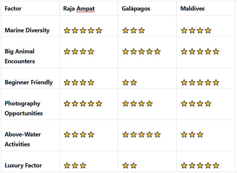Viewport: 237px width, 173px height.
Task: Click the Factor column header
Action: click(x=13, y=9)
